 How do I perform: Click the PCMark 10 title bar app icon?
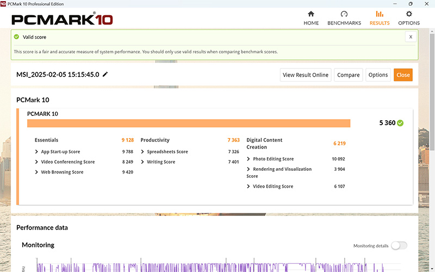pos(3,4)
